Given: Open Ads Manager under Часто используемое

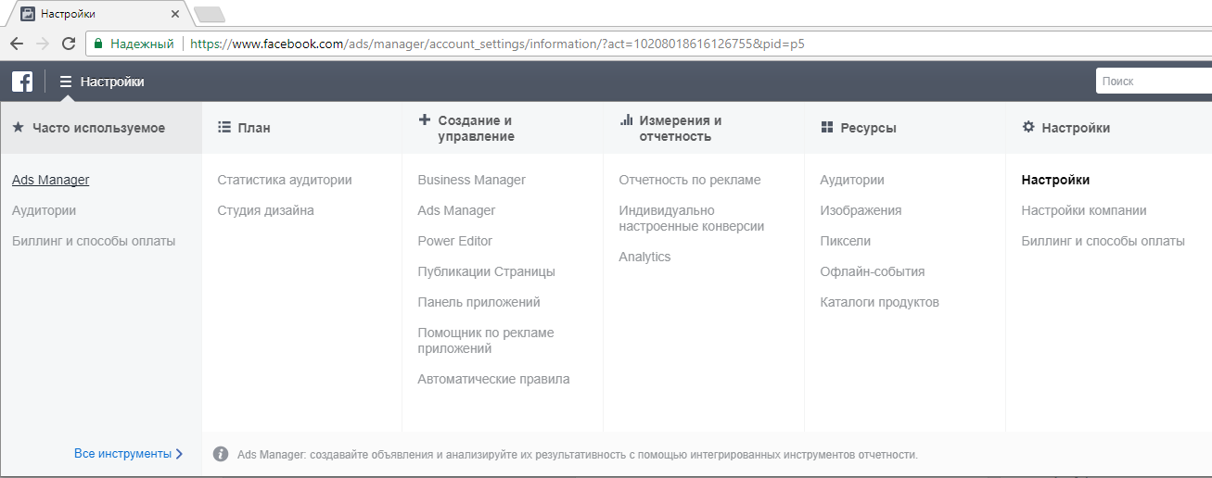Looking at the screenshot, I should tap(51, 180).
